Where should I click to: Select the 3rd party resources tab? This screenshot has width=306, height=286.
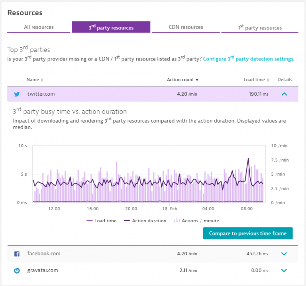tap(111, 27)
